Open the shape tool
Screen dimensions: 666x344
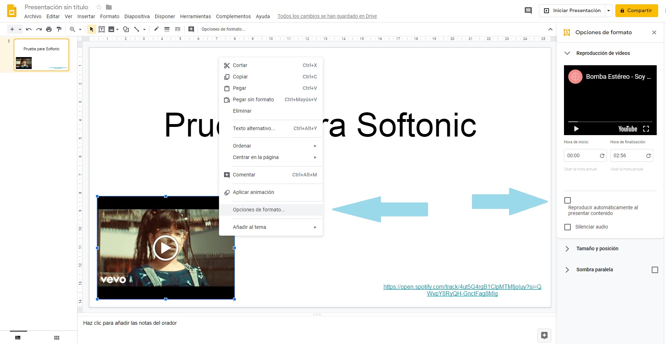126,29
